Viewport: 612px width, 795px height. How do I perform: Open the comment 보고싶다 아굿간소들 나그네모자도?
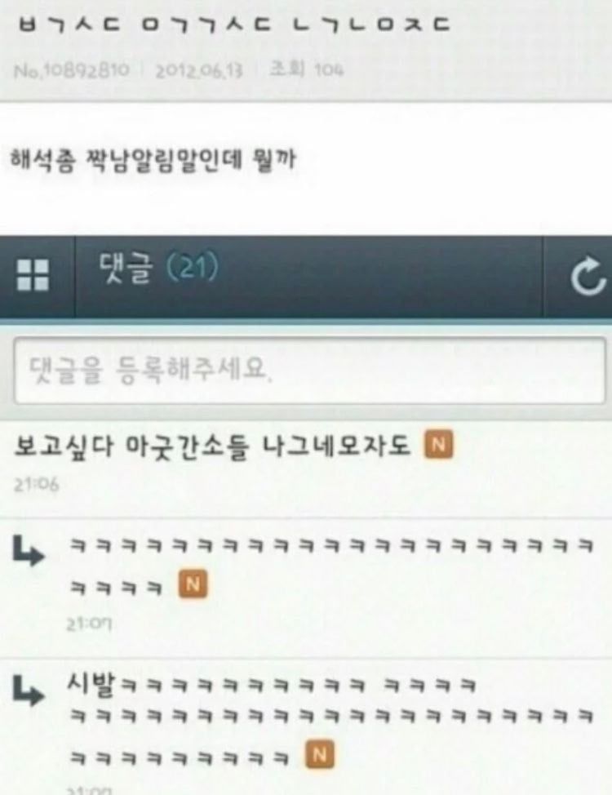pyautogui.click(x=212, y=446)
